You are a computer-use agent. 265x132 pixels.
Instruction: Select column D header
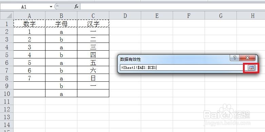125,16
